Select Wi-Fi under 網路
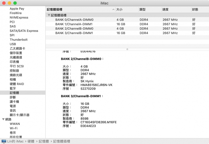 (14, 128)
